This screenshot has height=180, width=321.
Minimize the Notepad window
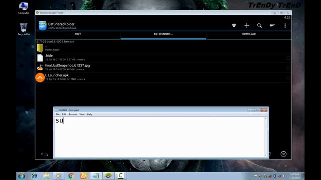click(x=251, y=110)
